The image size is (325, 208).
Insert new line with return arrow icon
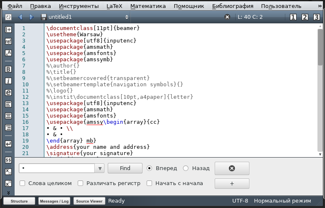click(8, 144)
